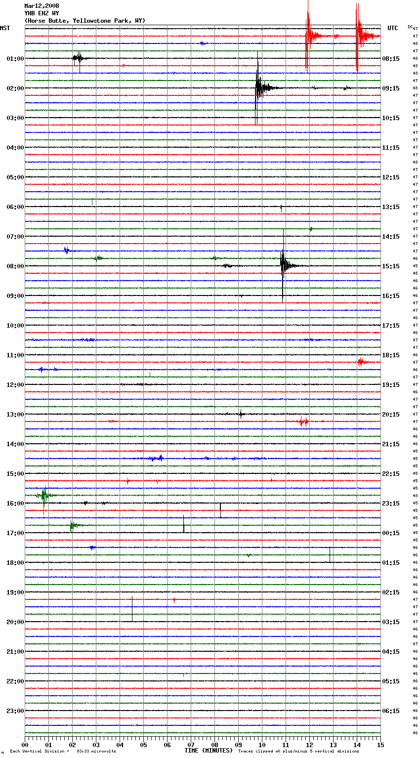Select the 10:00 MST time label

click(x=15, y=326)
